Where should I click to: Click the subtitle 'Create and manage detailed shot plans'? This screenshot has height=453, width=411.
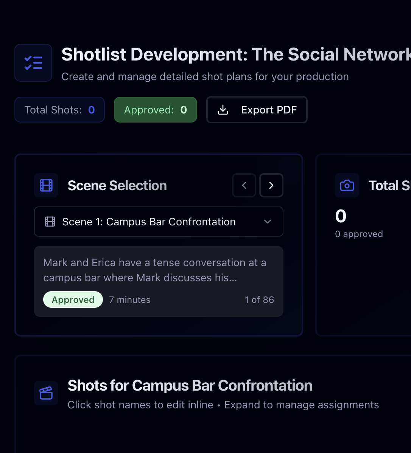[205, 76]
